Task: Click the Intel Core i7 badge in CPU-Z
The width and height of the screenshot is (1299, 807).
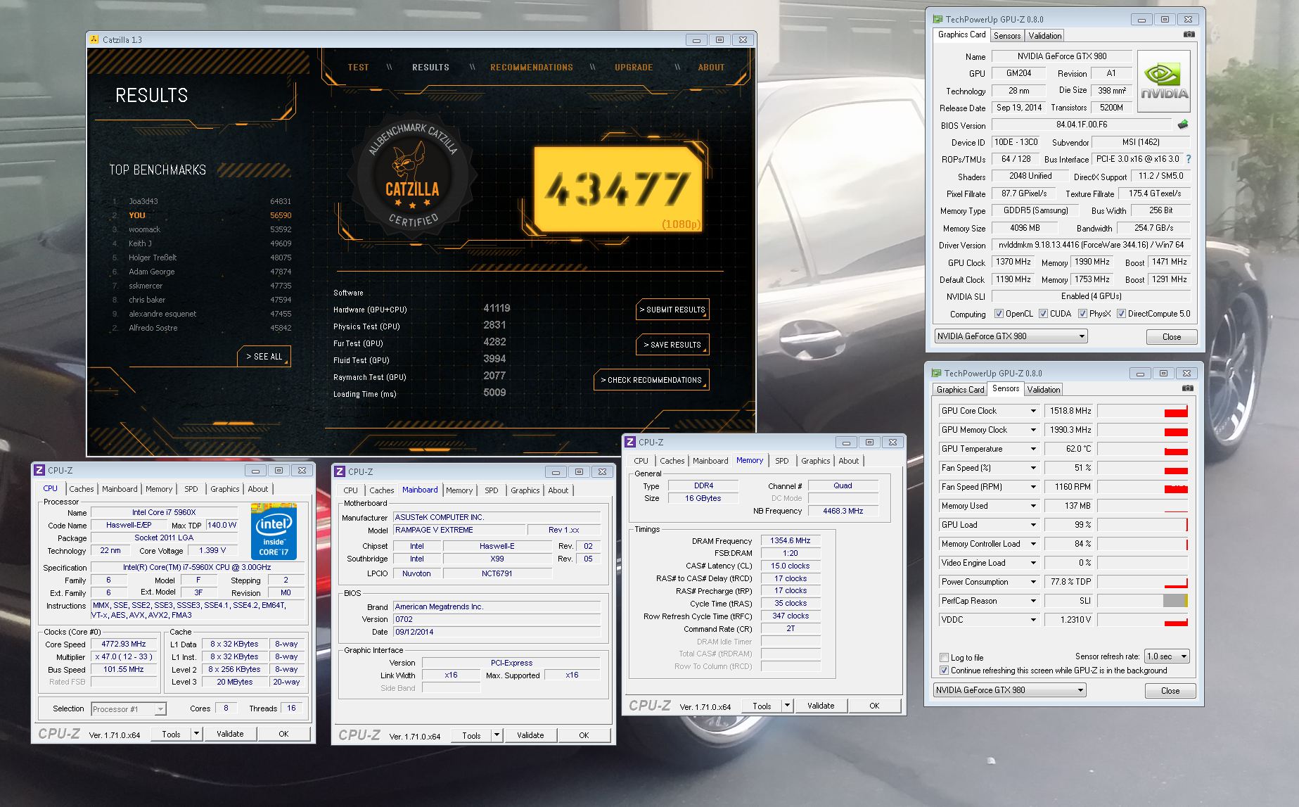Action: point(274,532)
